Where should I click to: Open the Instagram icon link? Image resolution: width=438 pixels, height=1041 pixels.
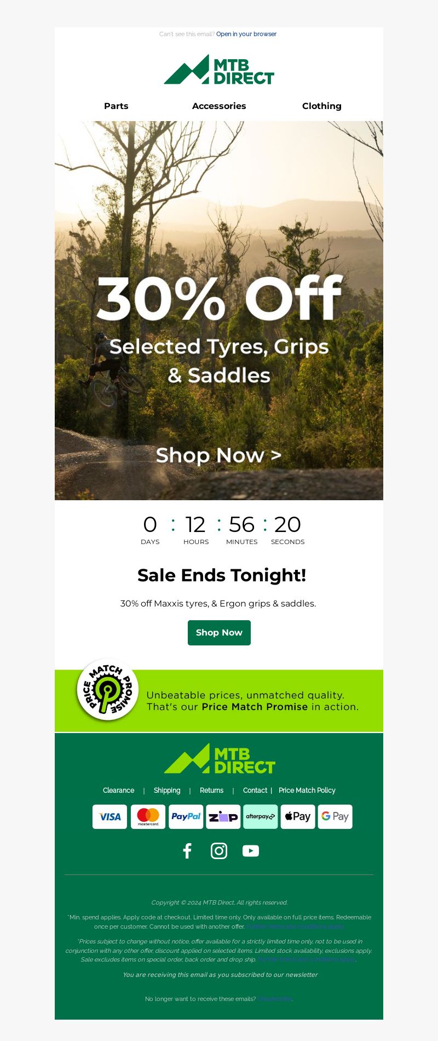[x=219, y=851]
